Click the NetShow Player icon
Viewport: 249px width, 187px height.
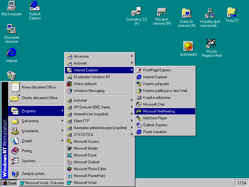click(139, 118)
